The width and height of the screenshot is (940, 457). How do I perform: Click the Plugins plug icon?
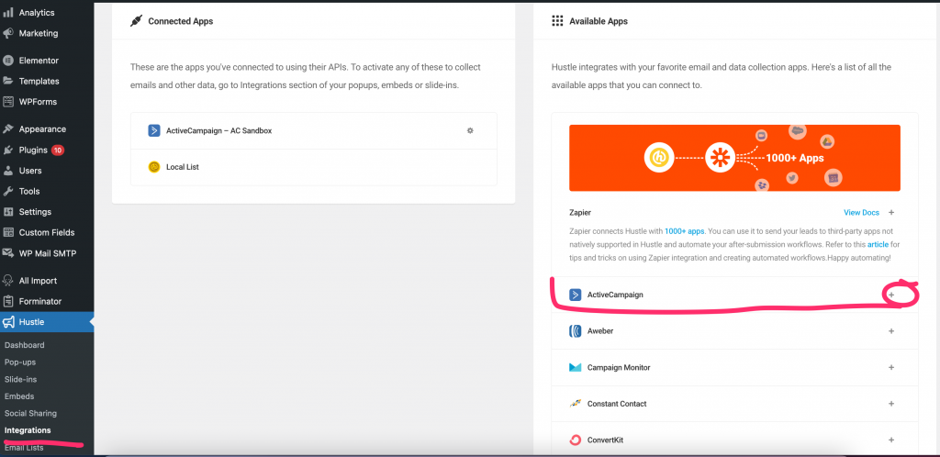[8, 150]
